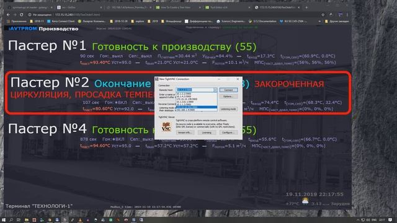Open Options in TightVNC connection dialog
This screenshot has height=223, width=397.
tap(228, 97)
